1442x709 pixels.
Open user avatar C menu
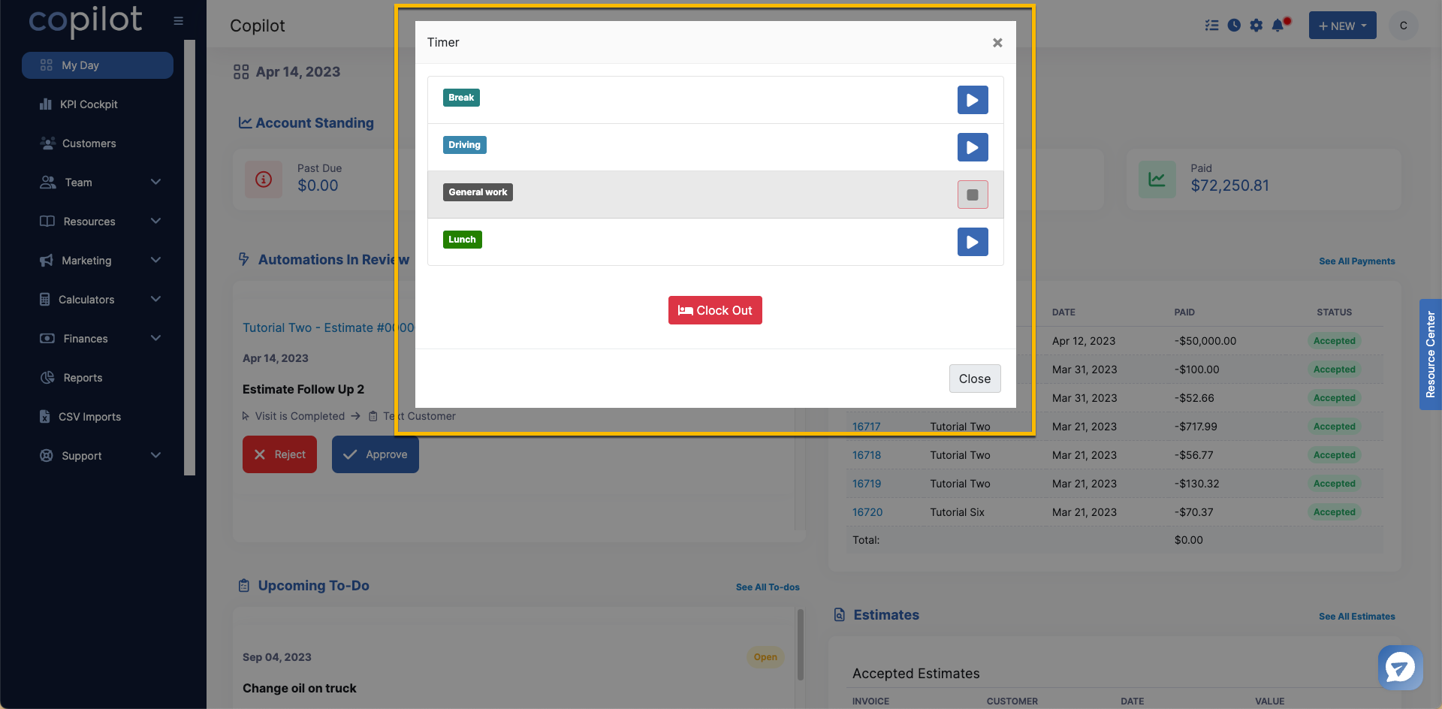click(x=1403, y=26)
